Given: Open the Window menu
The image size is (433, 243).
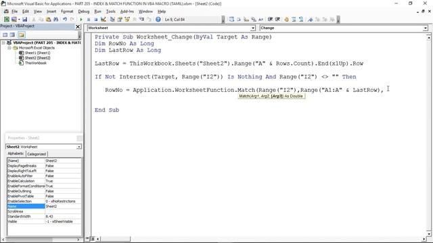Looking at the screenshot, I should click(x=145, y=11).
